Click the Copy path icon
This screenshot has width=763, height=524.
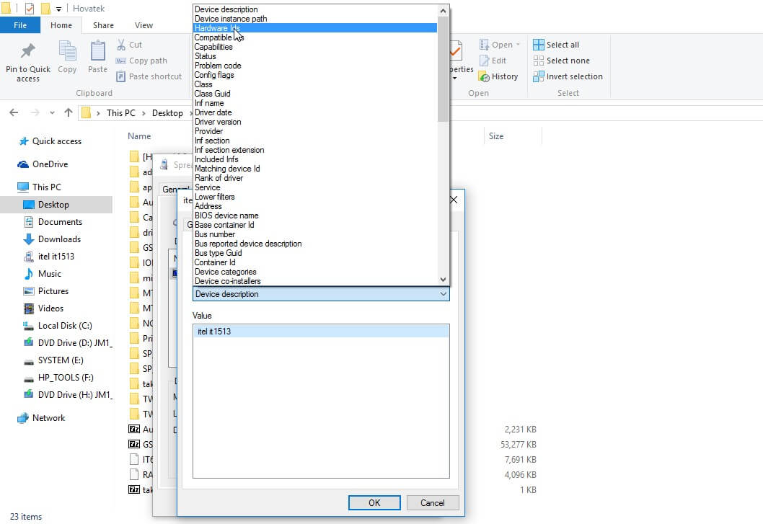coord(121,61)
